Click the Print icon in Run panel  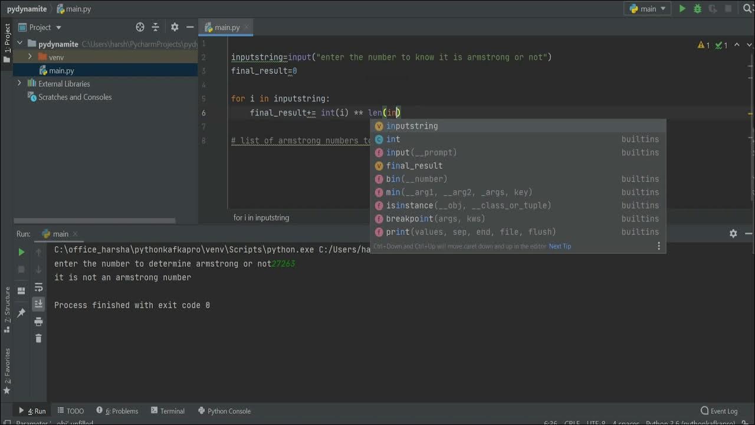point(38,322)
